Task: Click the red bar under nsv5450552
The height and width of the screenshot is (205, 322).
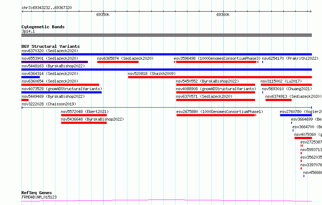Action: 216,85
